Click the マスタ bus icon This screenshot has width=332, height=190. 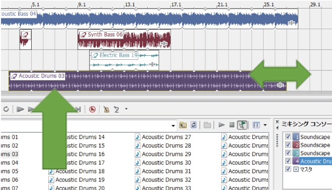click(x=296, y=169)
